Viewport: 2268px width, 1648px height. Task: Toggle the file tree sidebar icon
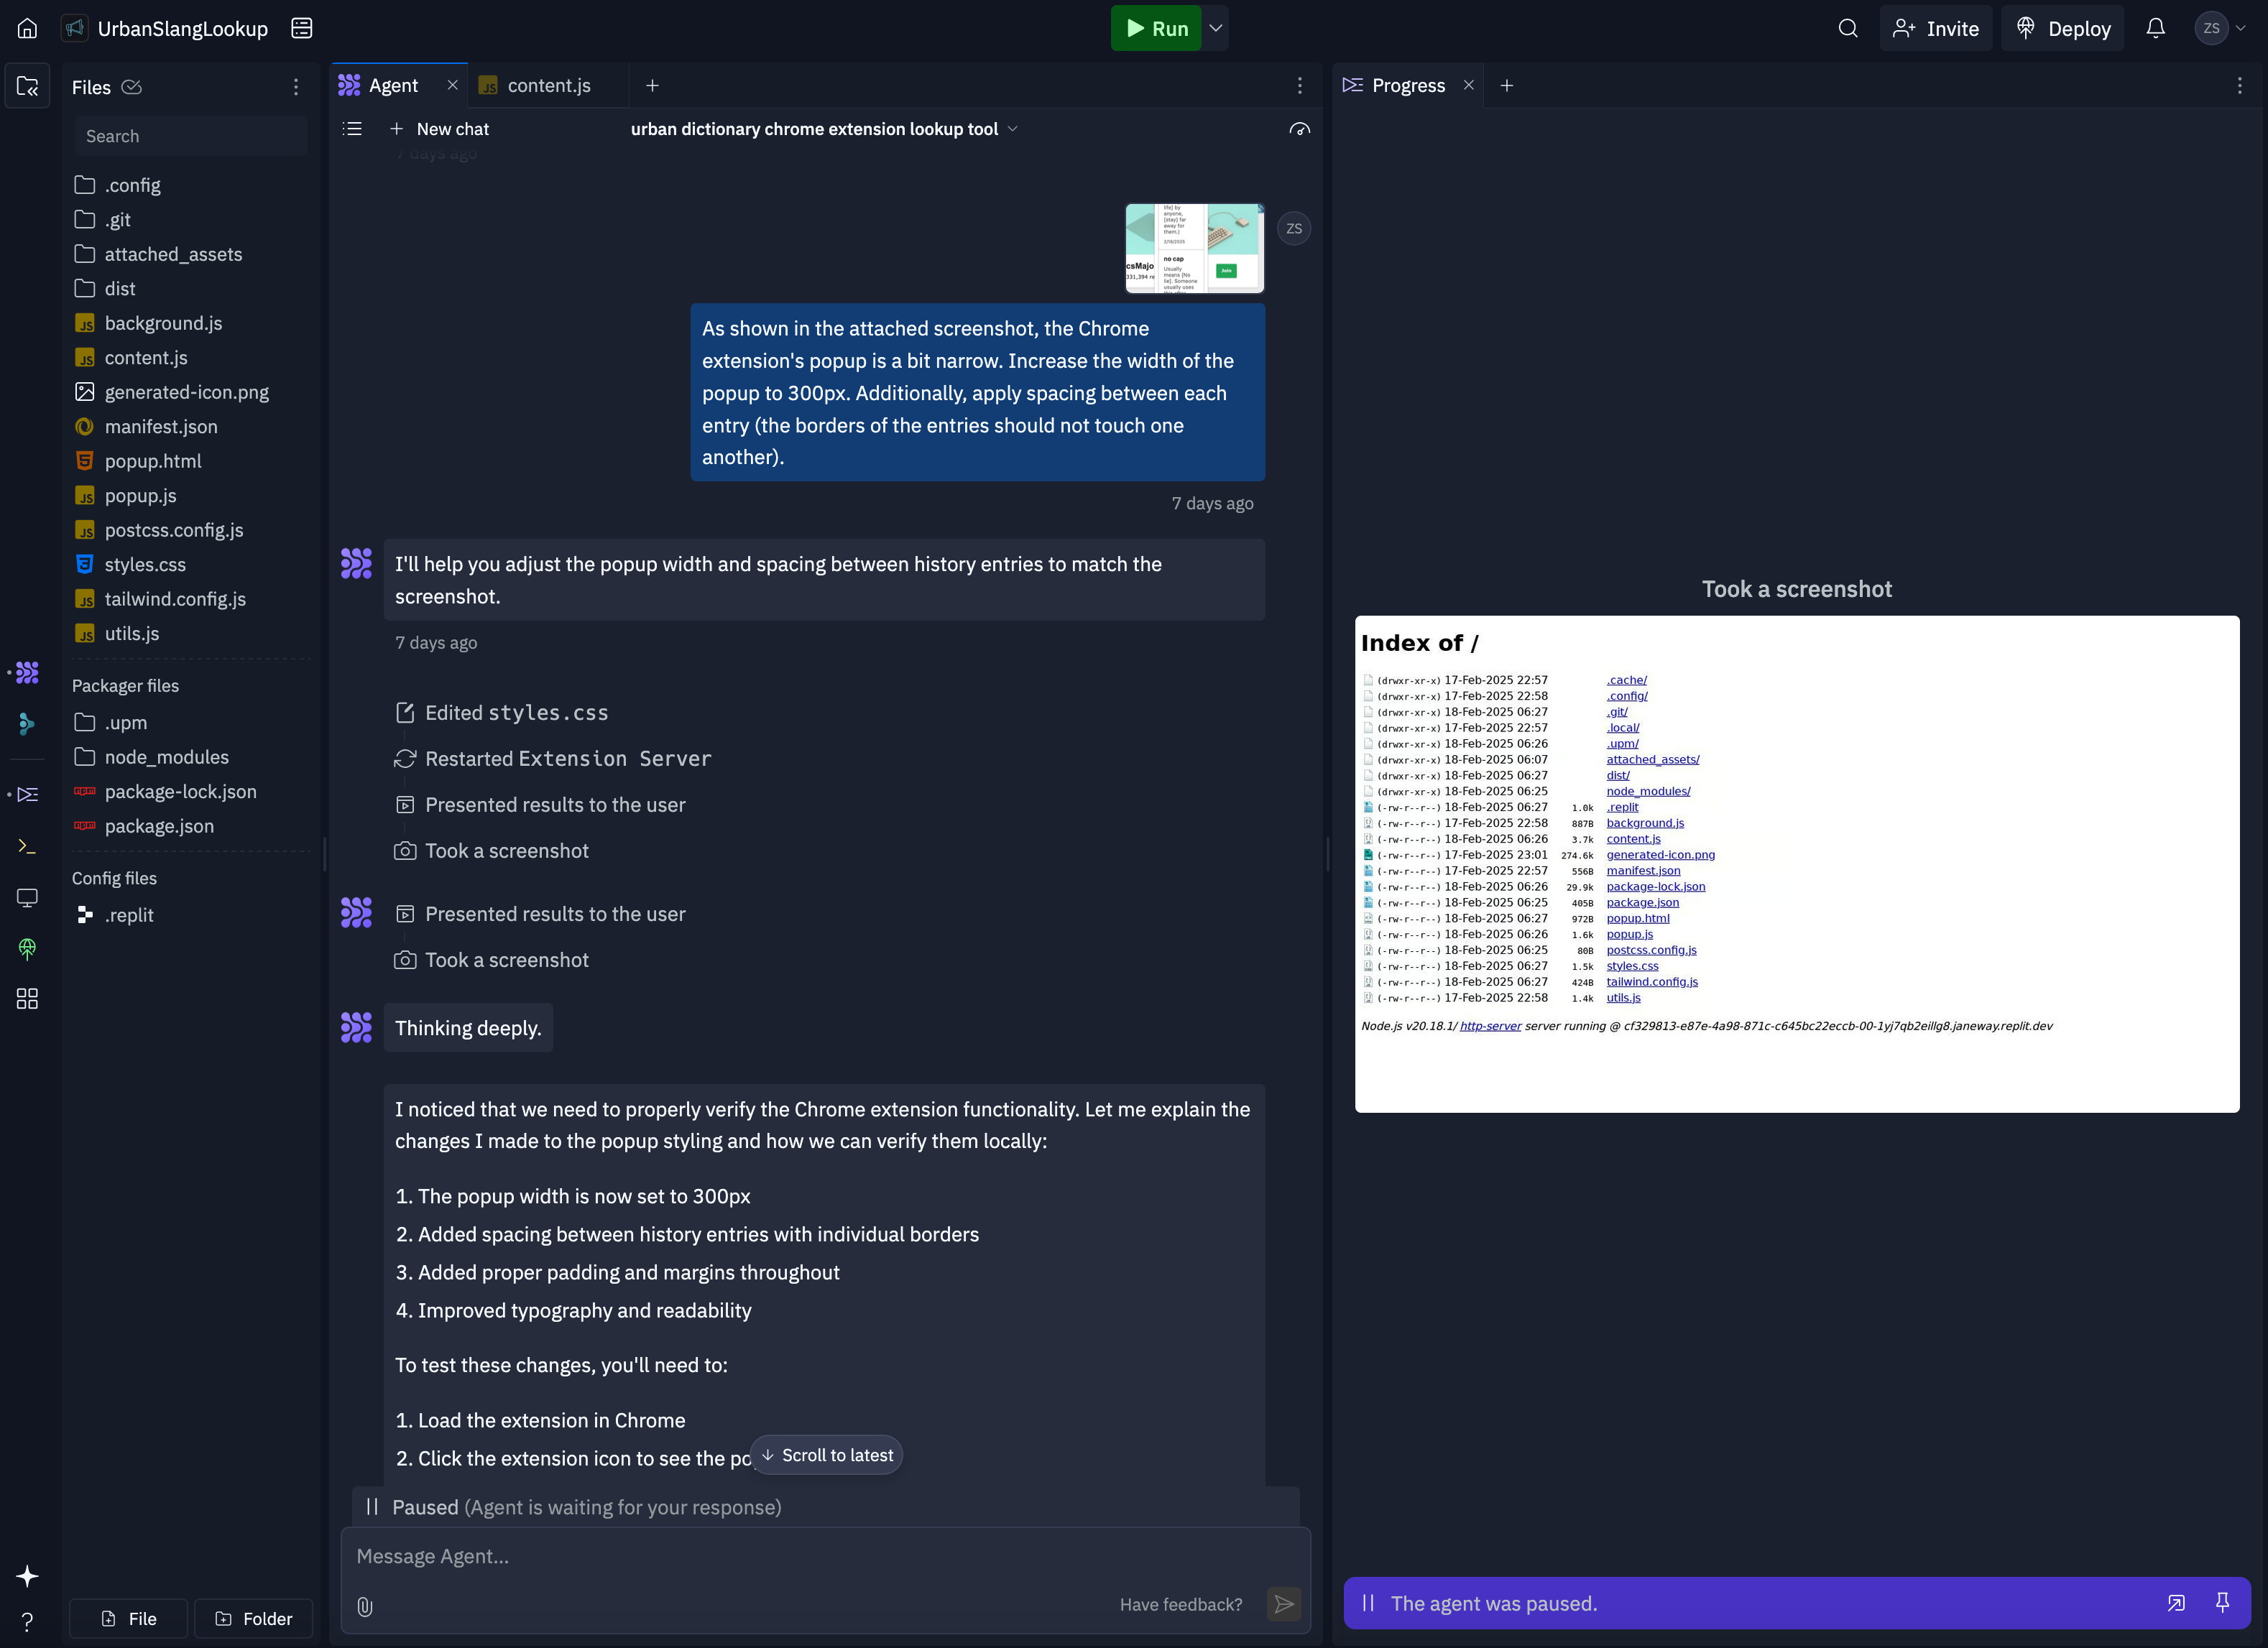27,87
